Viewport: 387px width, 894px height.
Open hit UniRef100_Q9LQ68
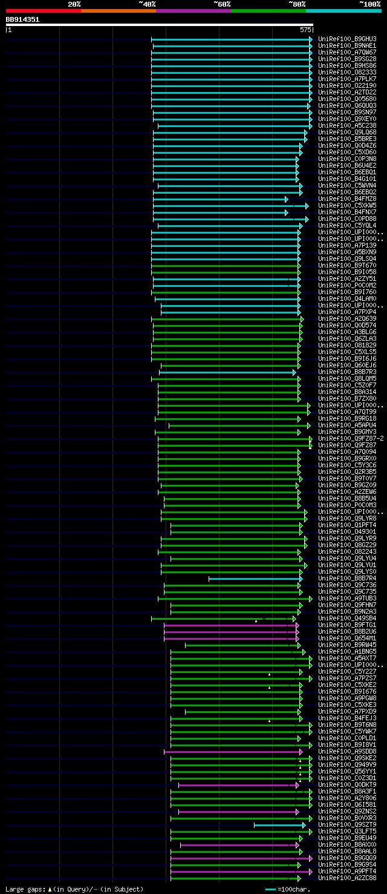pyautogui.click(x=347, y=132)
